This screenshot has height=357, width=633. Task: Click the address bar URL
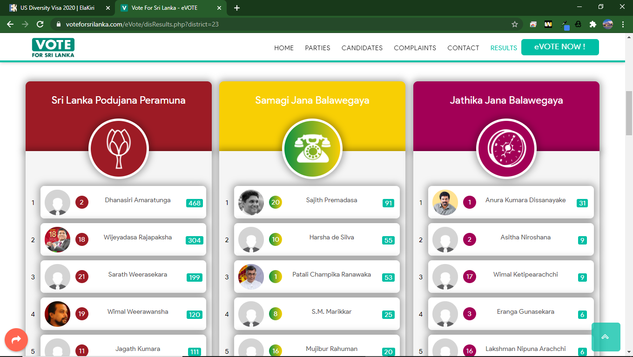pos(142,24)
